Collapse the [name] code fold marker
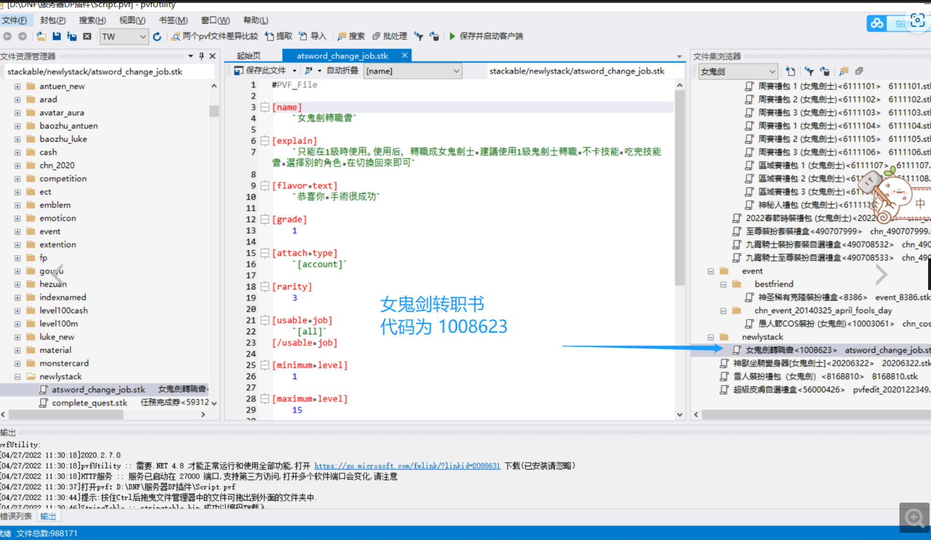 (265, 107)
